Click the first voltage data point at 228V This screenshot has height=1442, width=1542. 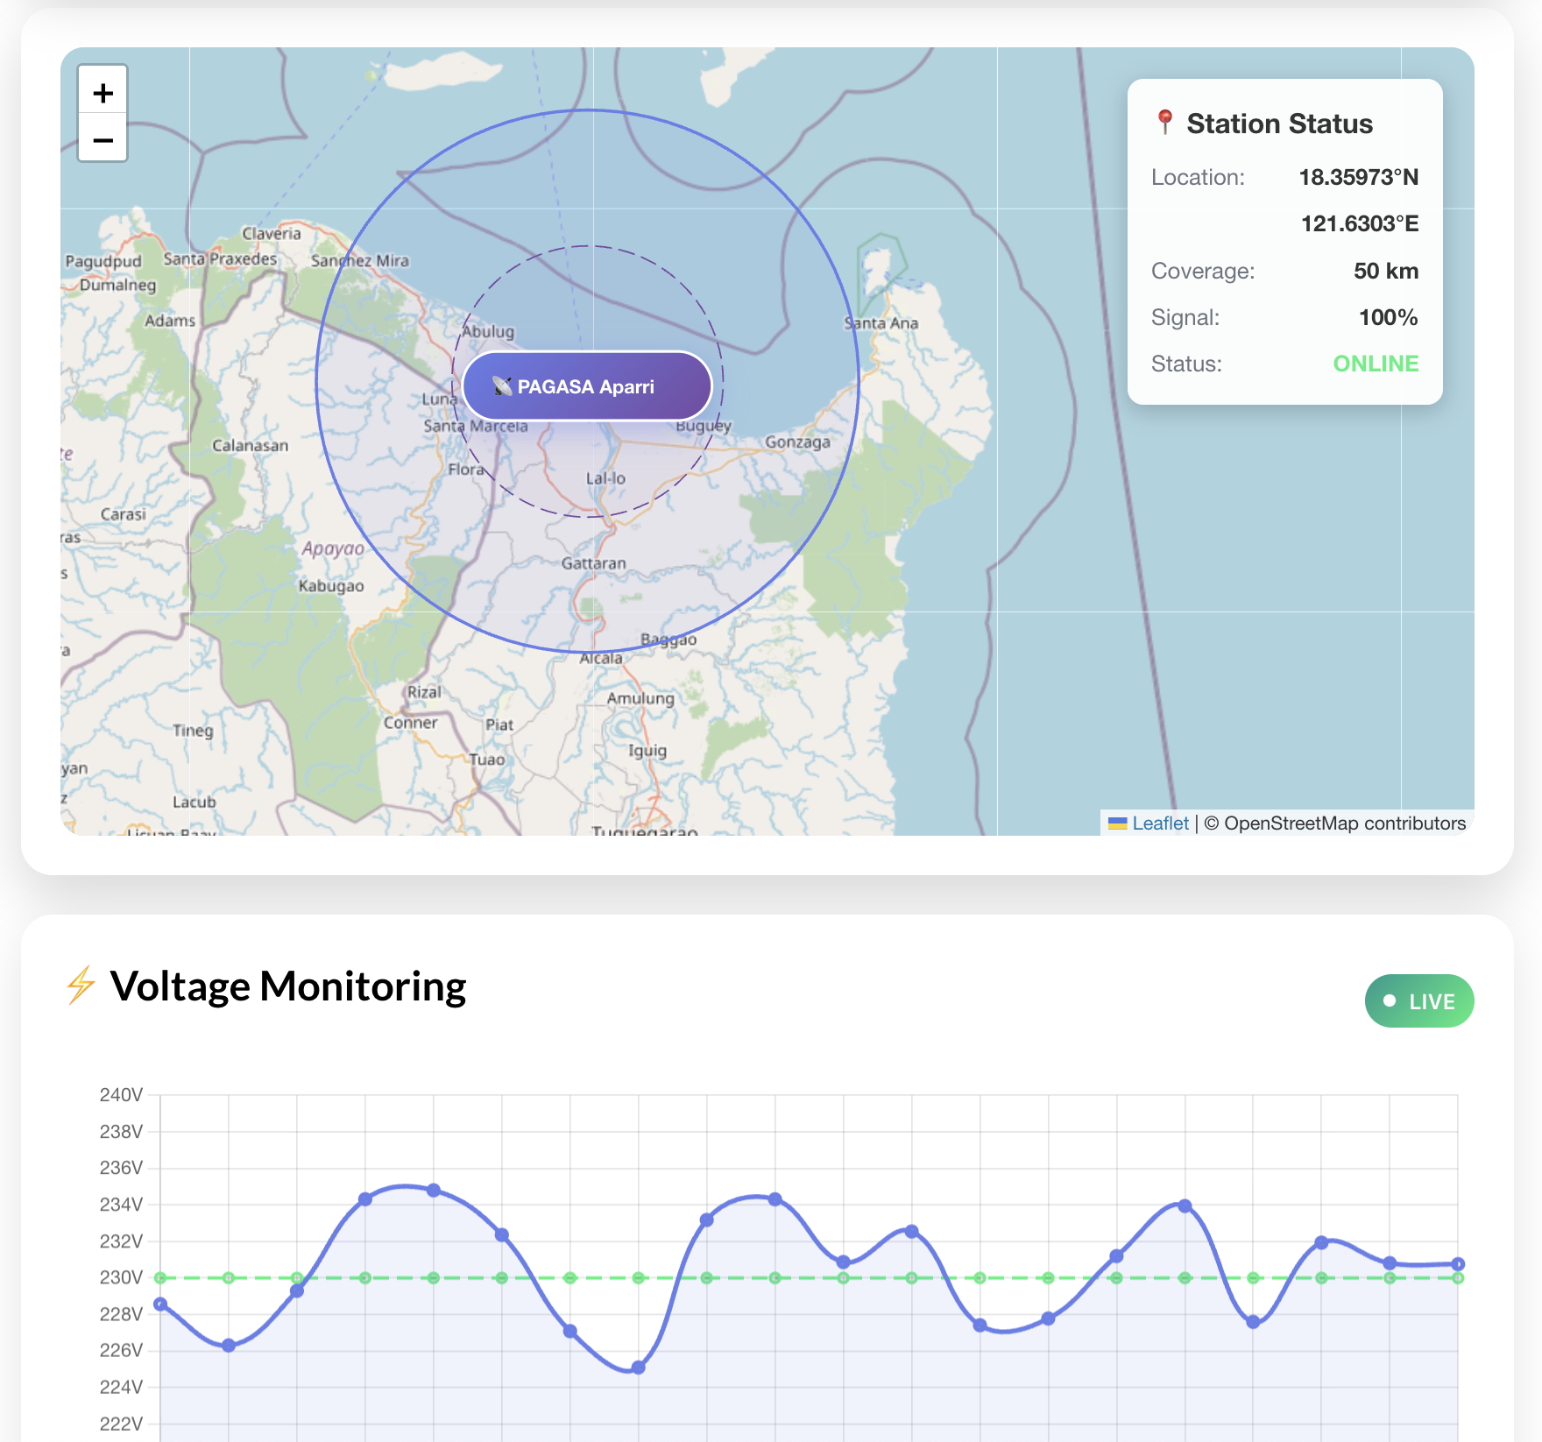point(160,1304)
